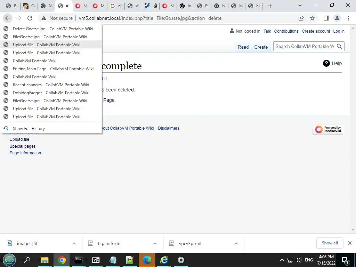The width and height of the screenshot is (356, 267).
Task: Switch to the browser tab labeled ht
Action: [x=254, y=6]
